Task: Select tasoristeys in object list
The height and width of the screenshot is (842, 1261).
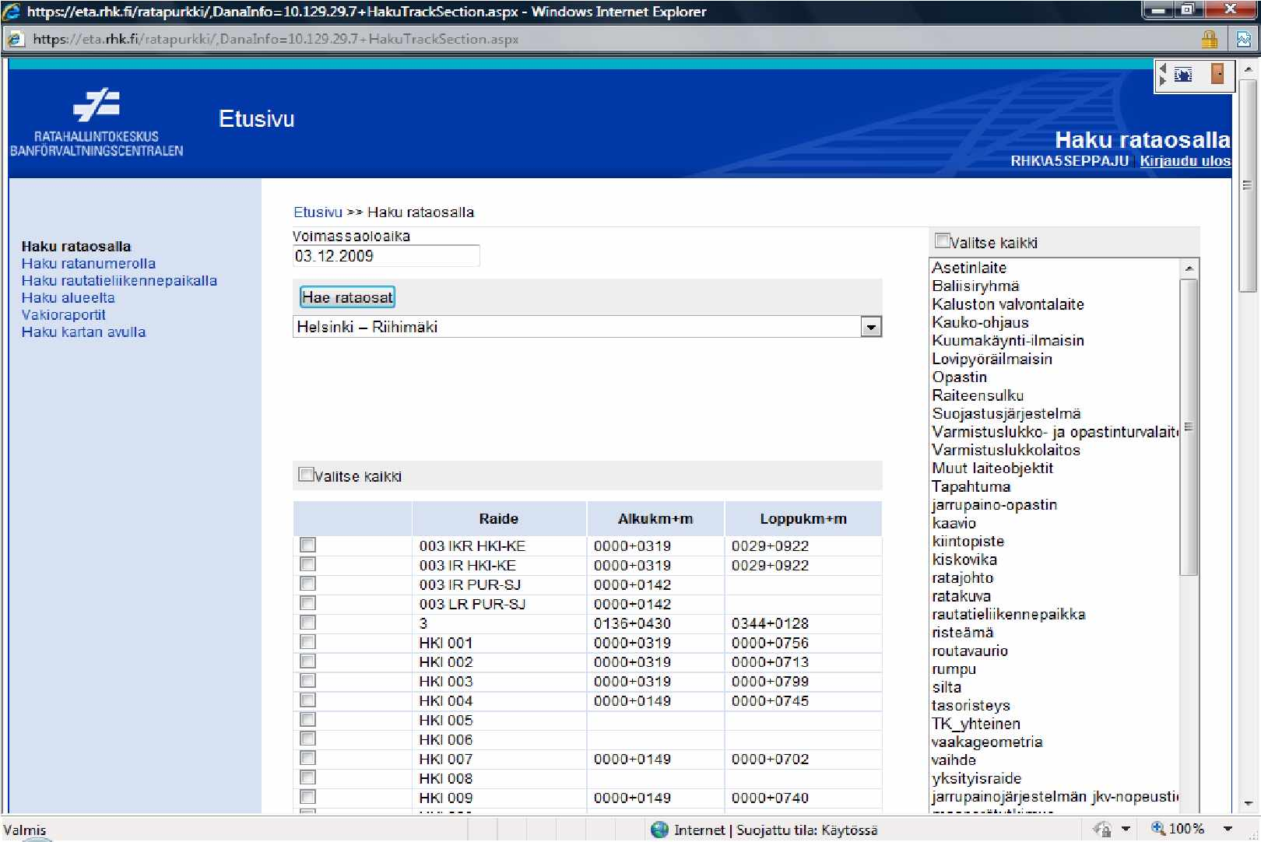Action: click(x=971, y=705)
